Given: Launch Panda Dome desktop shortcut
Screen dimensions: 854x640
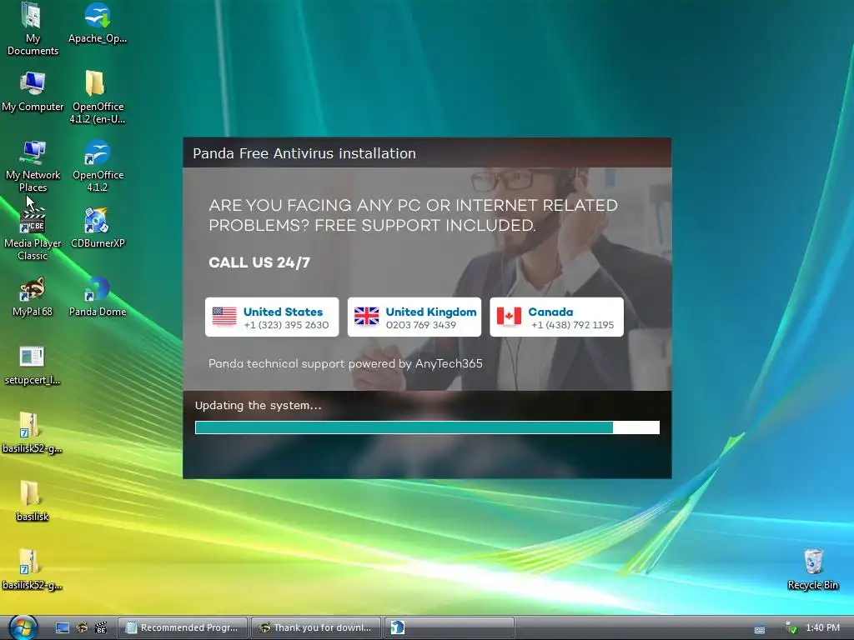Looking at the screenshot, I should [x=98, y=296].
